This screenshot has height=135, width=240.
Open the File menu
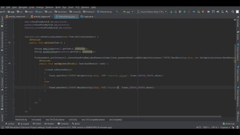[x=3, y=7]
